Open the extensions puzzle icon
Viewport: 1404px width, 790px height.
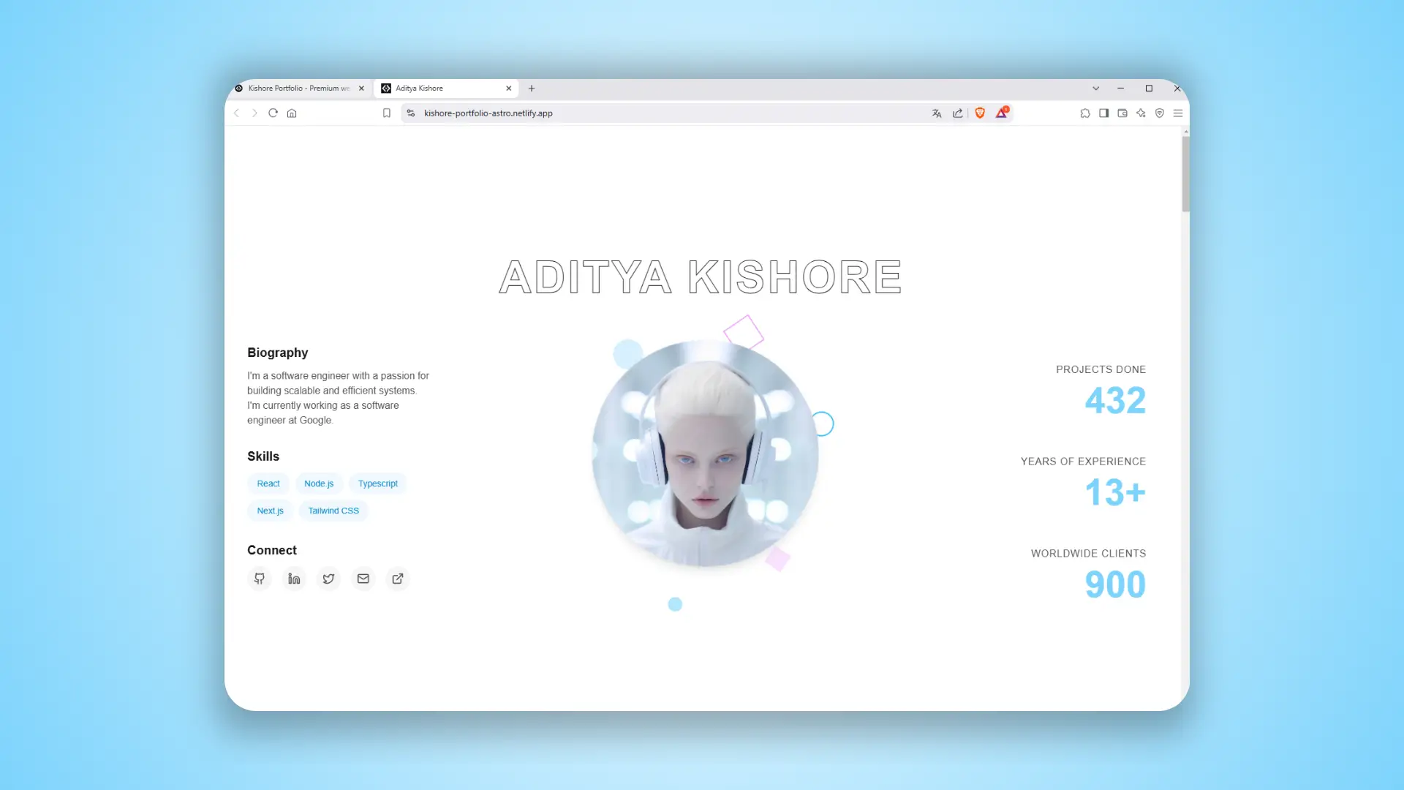point(1085,113)
